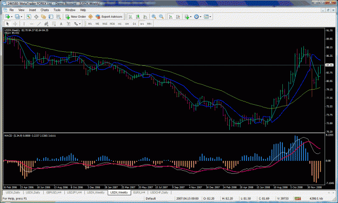The width and height of the screenshot is (338, 203).
Task: Open the View menu
Action: coord(21,10)
